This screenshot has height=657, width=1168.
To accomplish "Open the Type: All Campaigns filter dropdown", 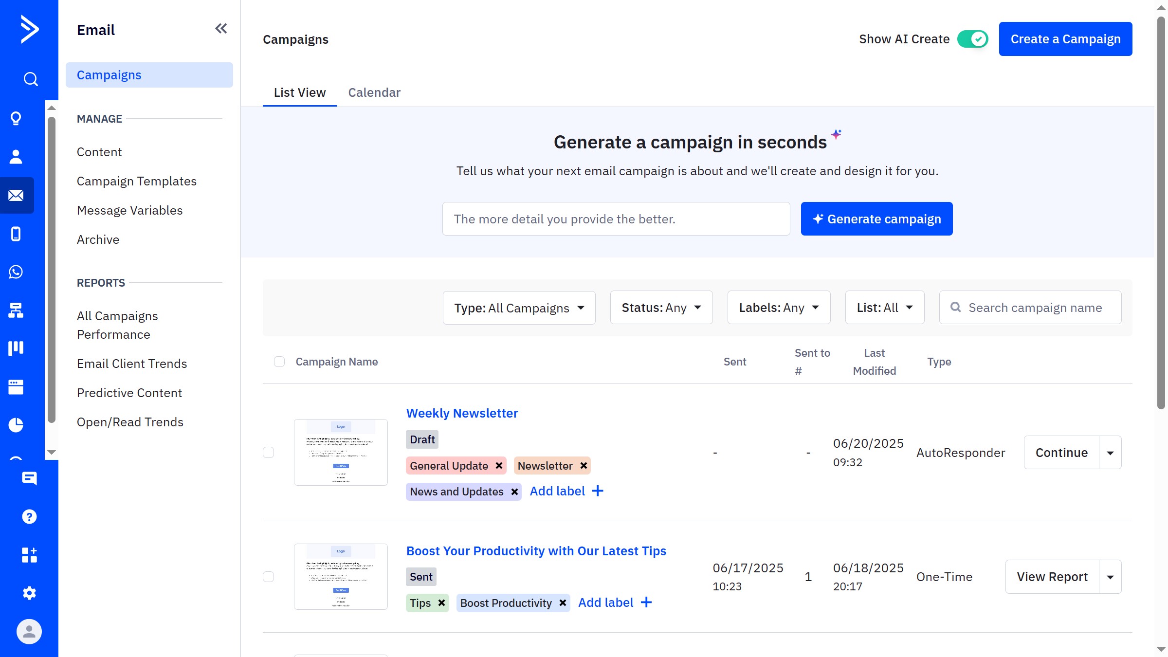I will pos(518,308).
